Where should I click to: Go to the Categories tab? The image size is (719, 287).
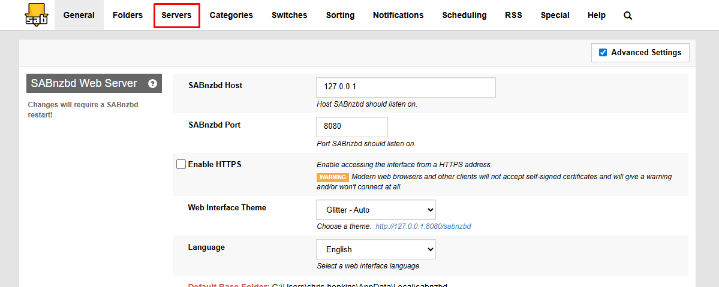tap(231, 16)
